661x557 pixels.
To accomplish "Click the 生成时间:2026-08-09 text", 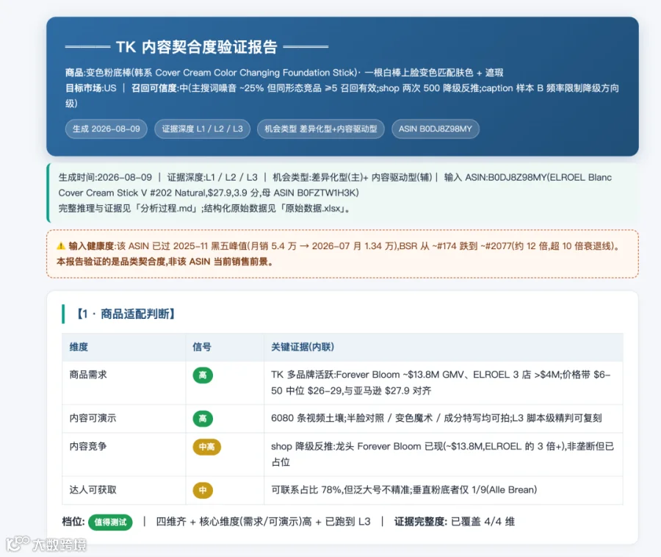I will 105,178.
